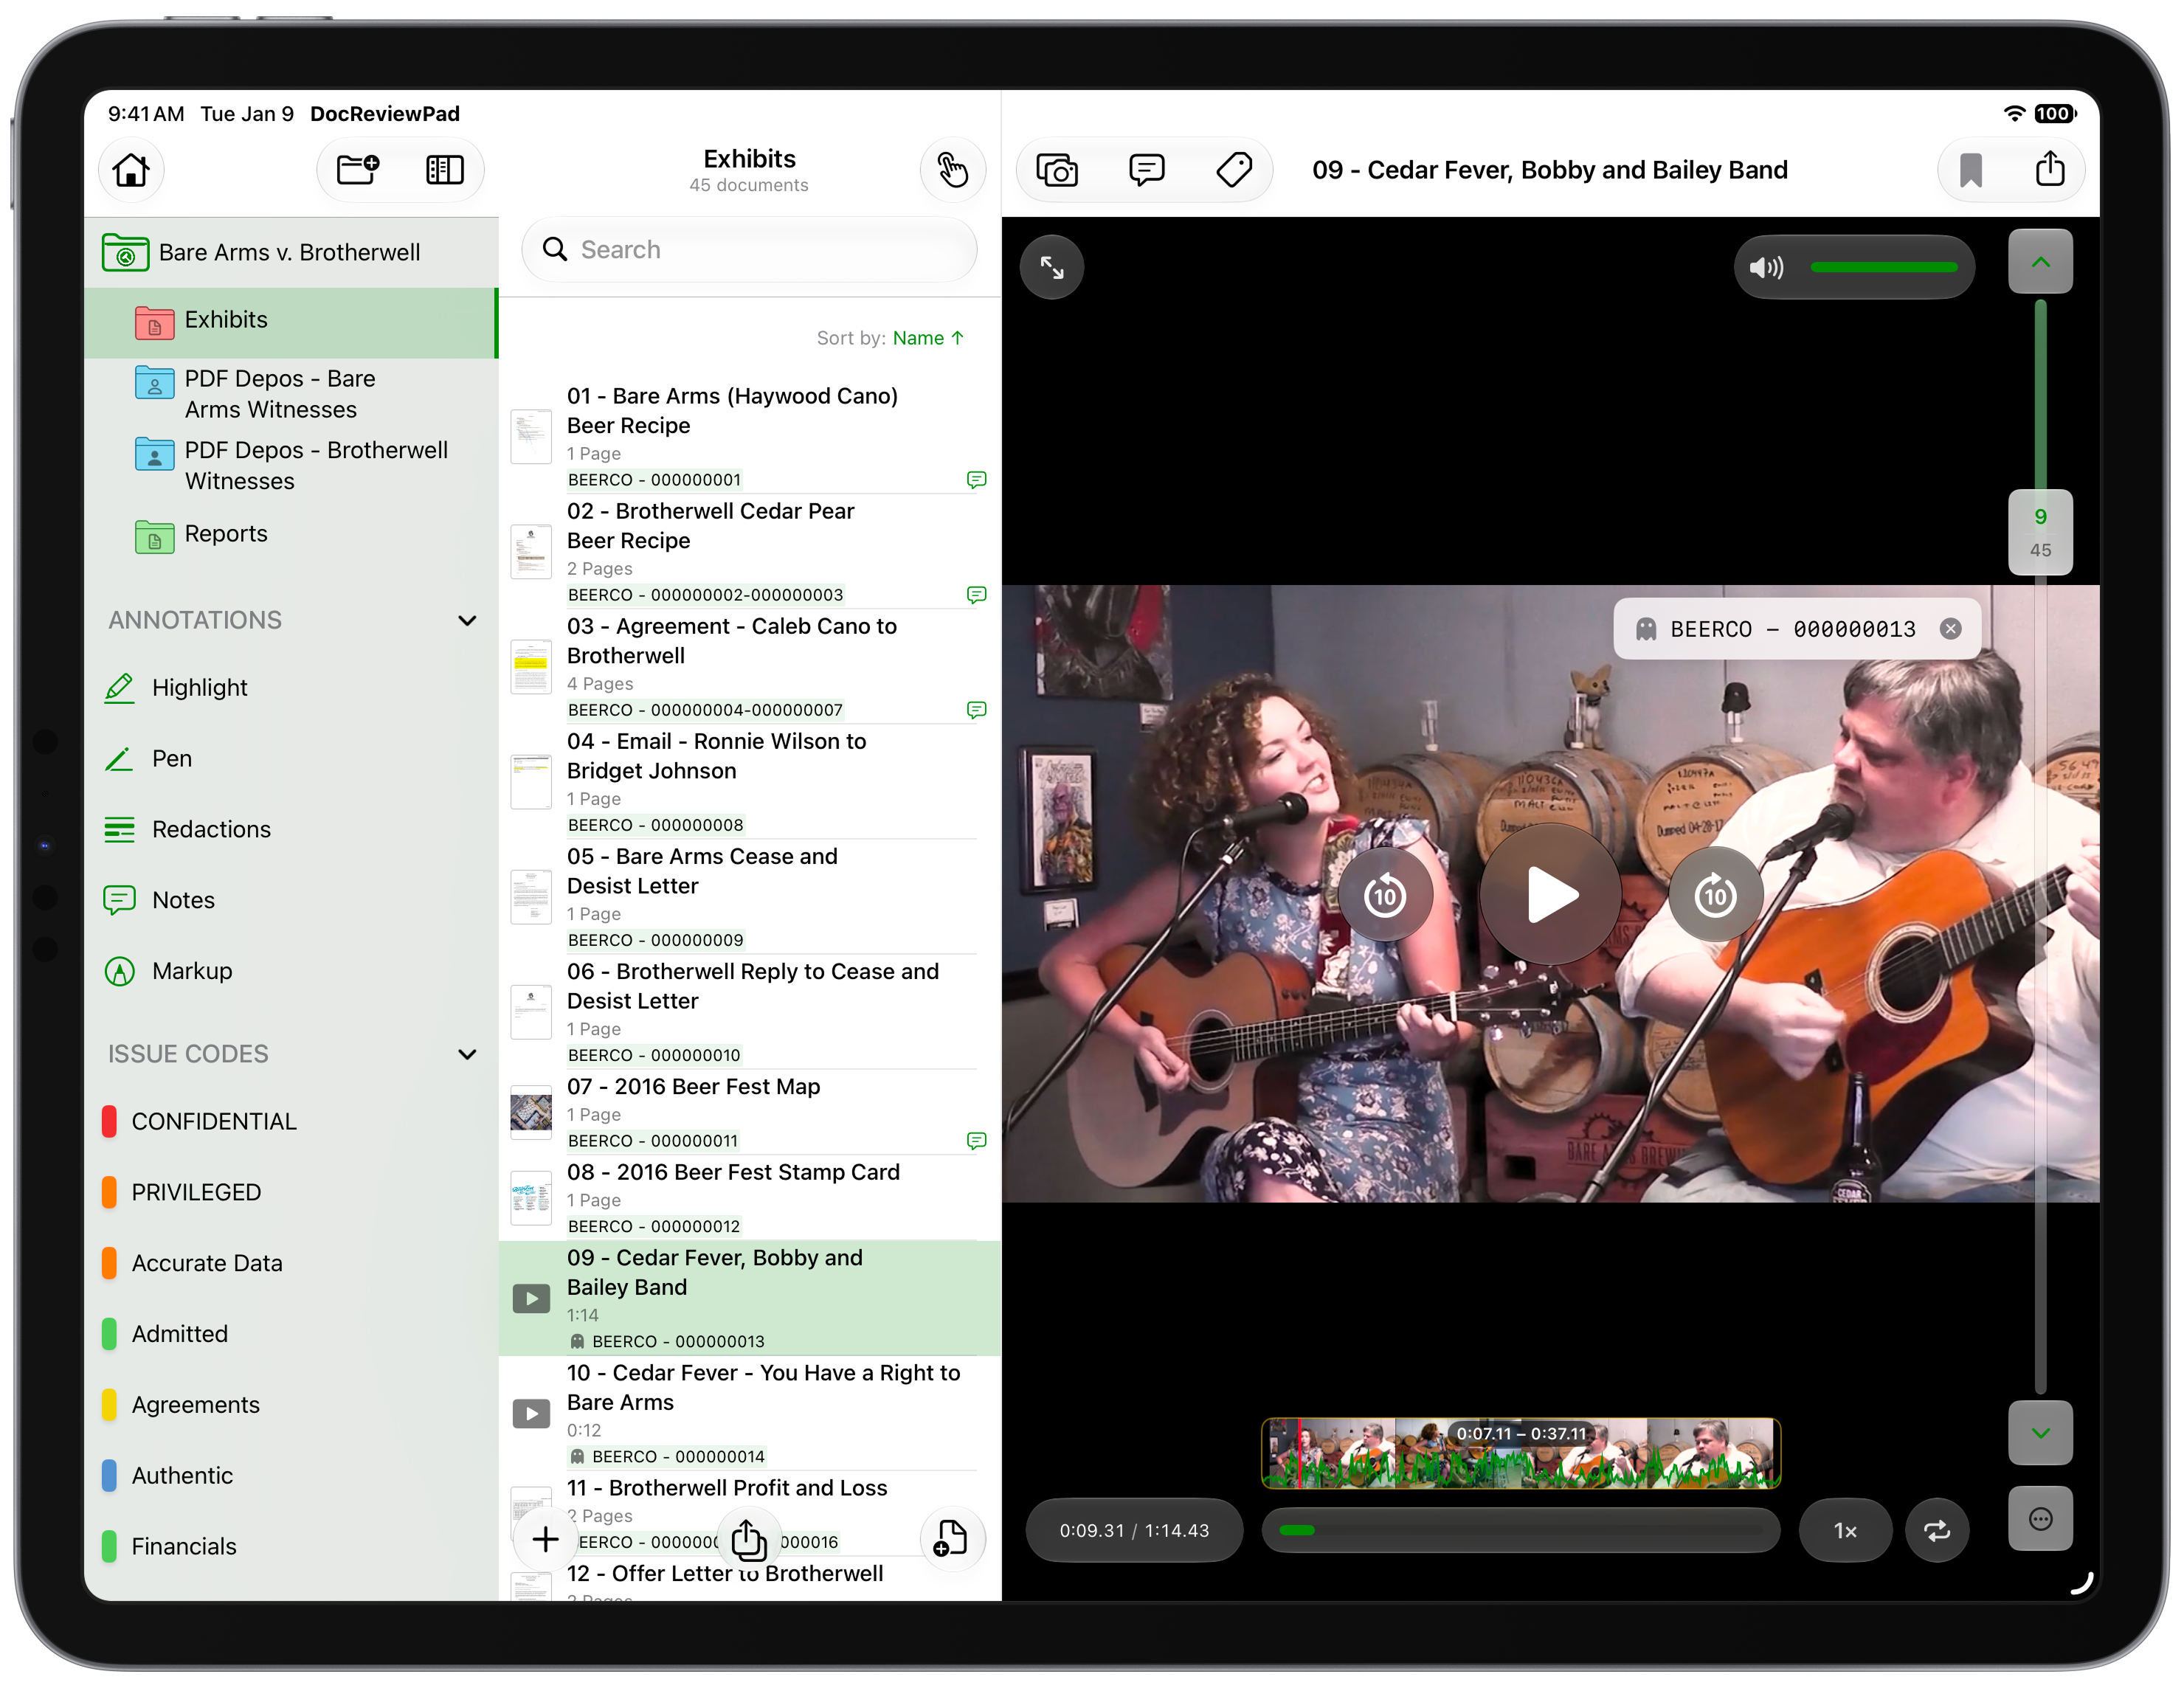Go to the Home screen icon
The image size is (2184, 1691).
click(131, 170)
